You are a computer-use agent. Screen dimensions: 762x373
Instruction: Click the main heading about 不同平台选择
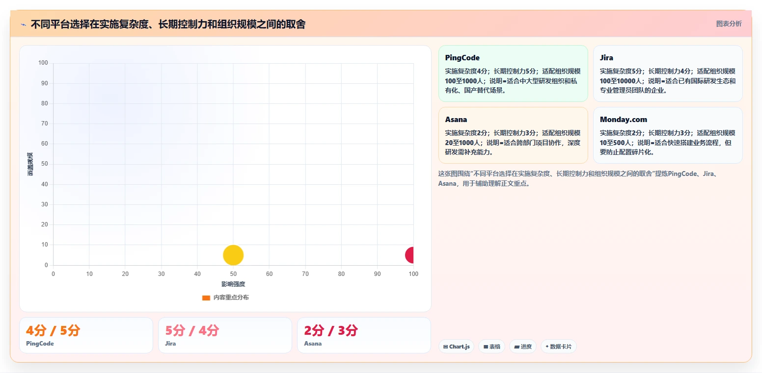pyautogui.click(x=168, y=24)
